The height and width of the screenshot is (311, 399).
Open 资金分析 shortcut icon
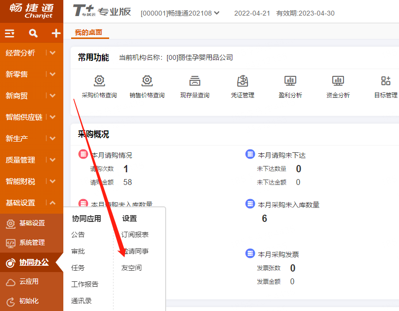338,81
